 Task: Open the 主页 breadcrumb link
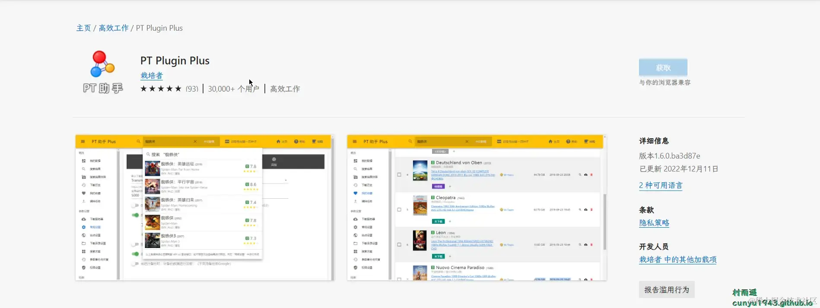click(83, 28)
